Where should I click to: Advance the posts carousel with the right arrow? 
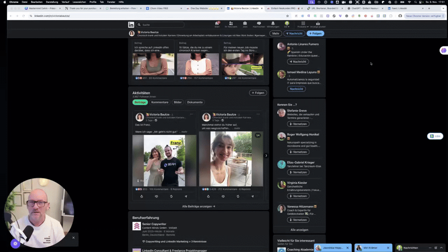tap(266, 156)
